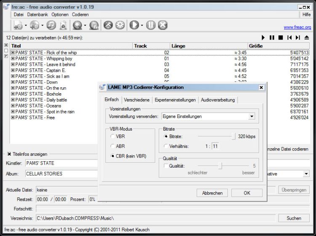
Task: Start encoding with the toolbar play icon
Action: coord(134,25)
